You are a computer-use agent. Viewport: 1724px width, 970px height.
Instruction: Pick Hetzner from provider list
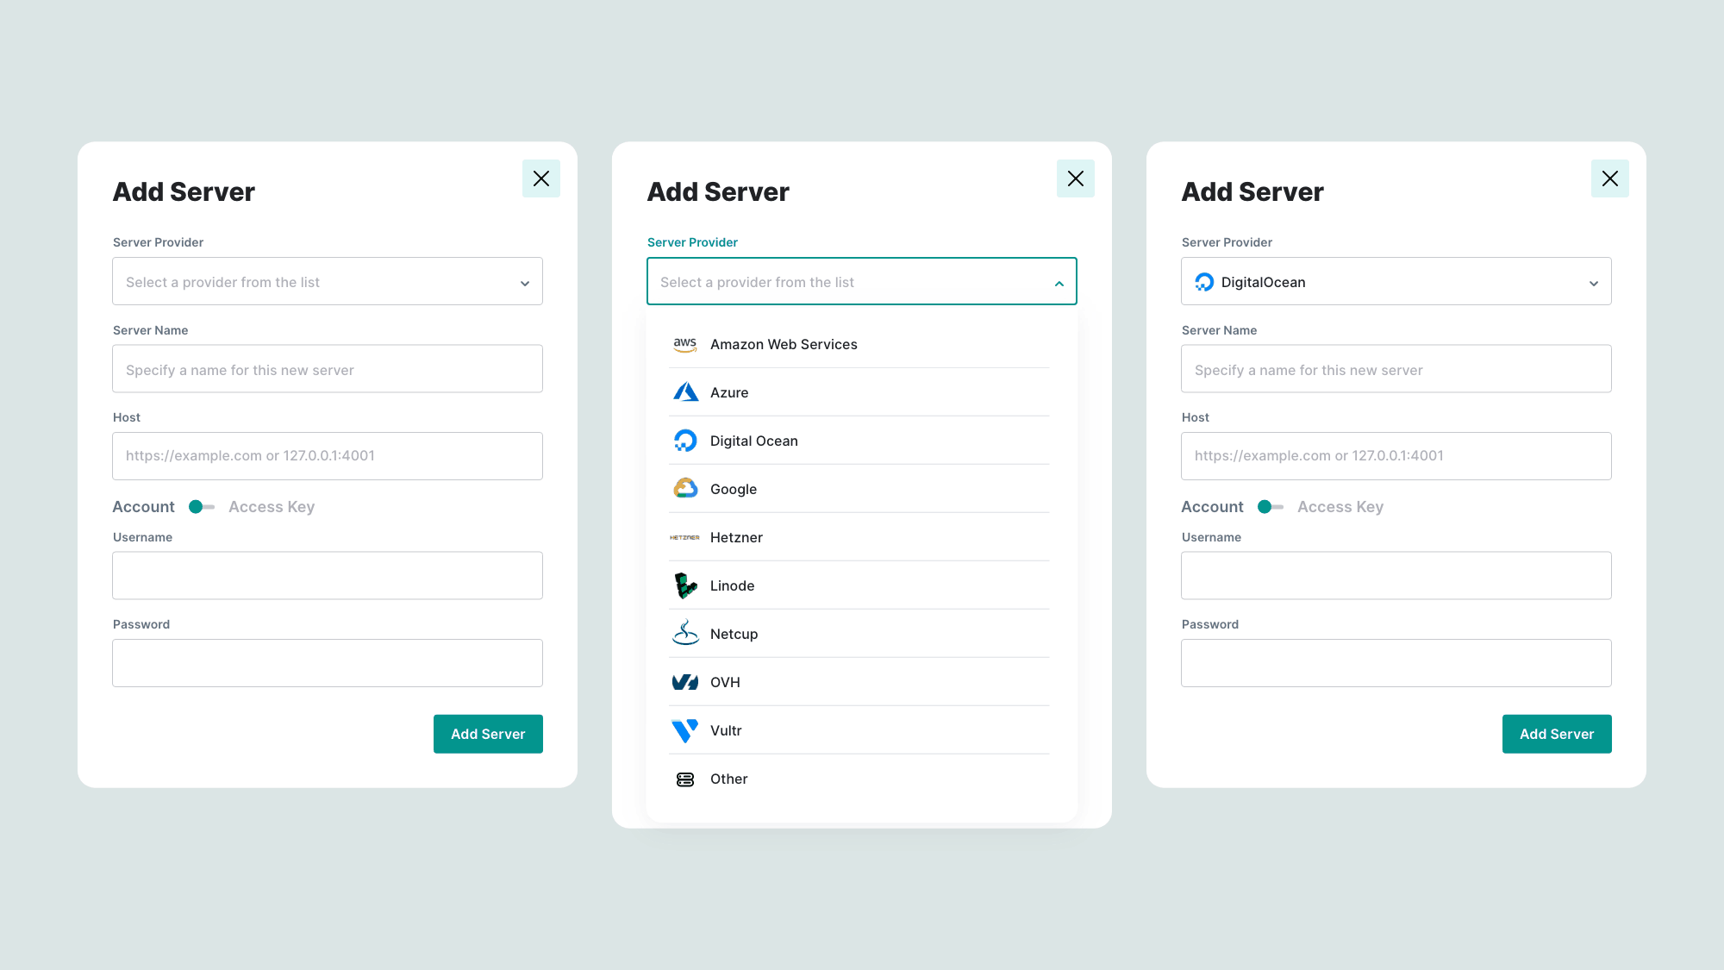tap(859, 537)
